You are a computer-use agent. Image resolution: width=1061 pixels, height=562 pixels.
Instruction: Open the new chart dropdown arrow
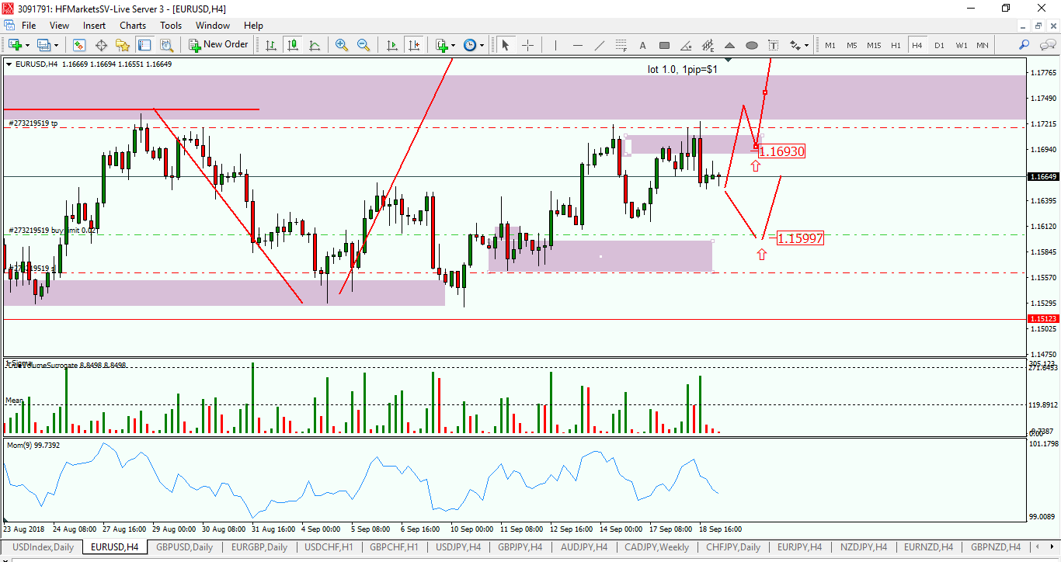27,45
